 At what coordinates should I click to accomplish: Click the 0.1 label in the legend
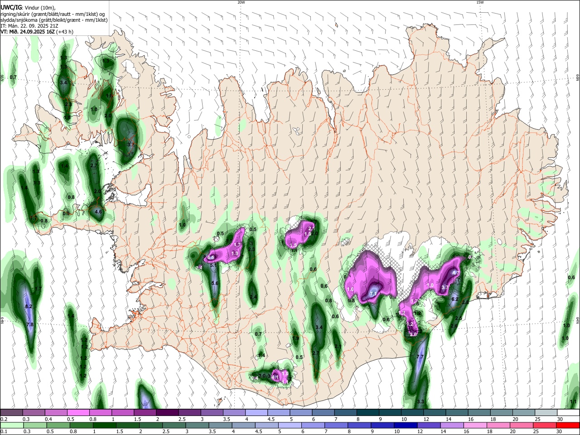coord(4,432)
